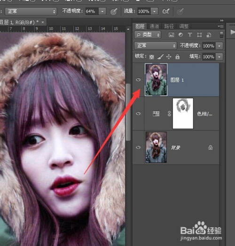Enable pressure for opacity brush icon
This screenshot has width=235, height=246.
pos(114,11)
